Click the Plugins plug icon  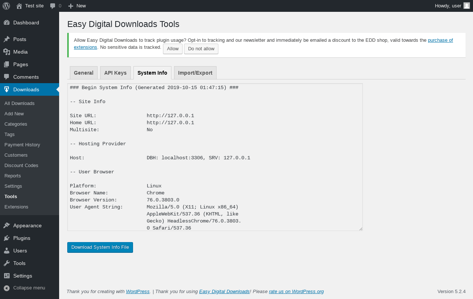coord(7,238)
